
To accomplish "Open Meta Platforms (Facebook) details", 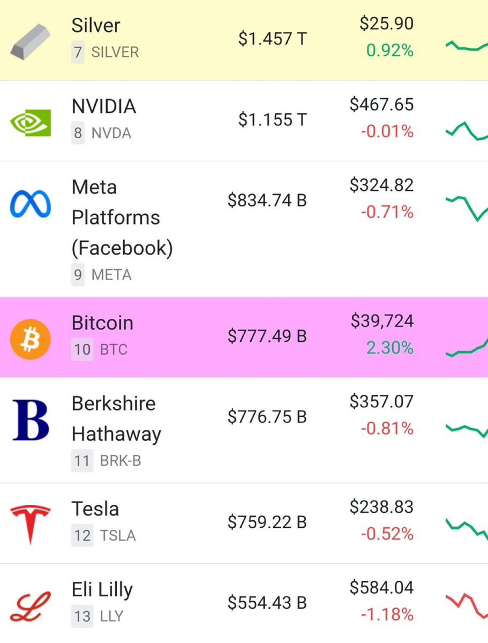I will coord(122,218).
